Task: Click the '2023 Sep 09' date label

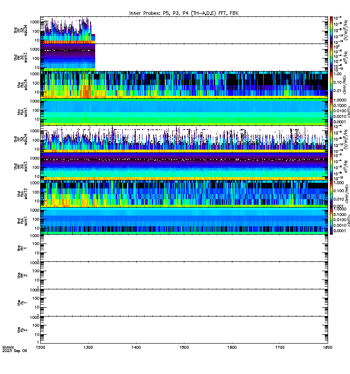Action: [x=14, y=351]
